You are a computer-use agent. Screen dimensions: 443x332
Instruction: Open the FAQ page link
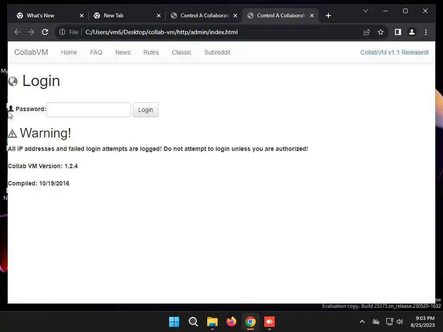pyautogui.click(x=96, y=52)
